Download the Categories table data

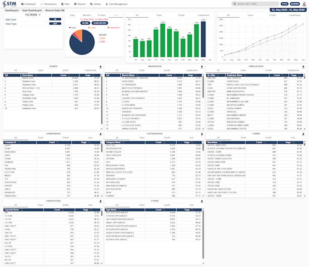(202, 134)
